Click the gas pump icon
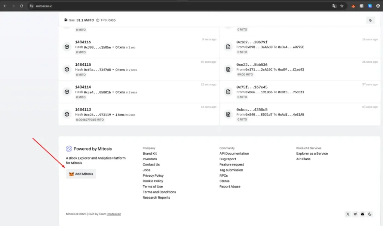This screenshot has width=383, height=226. tap(66, 20)
